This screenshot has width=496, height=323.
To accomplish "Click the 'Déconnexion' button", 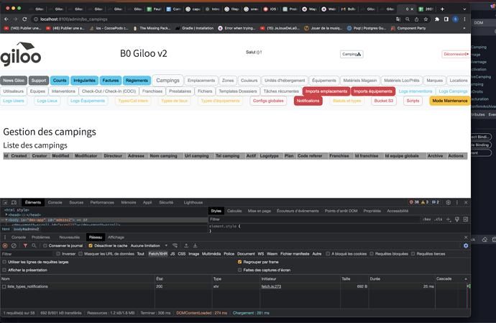I will (x=456, y=54).
